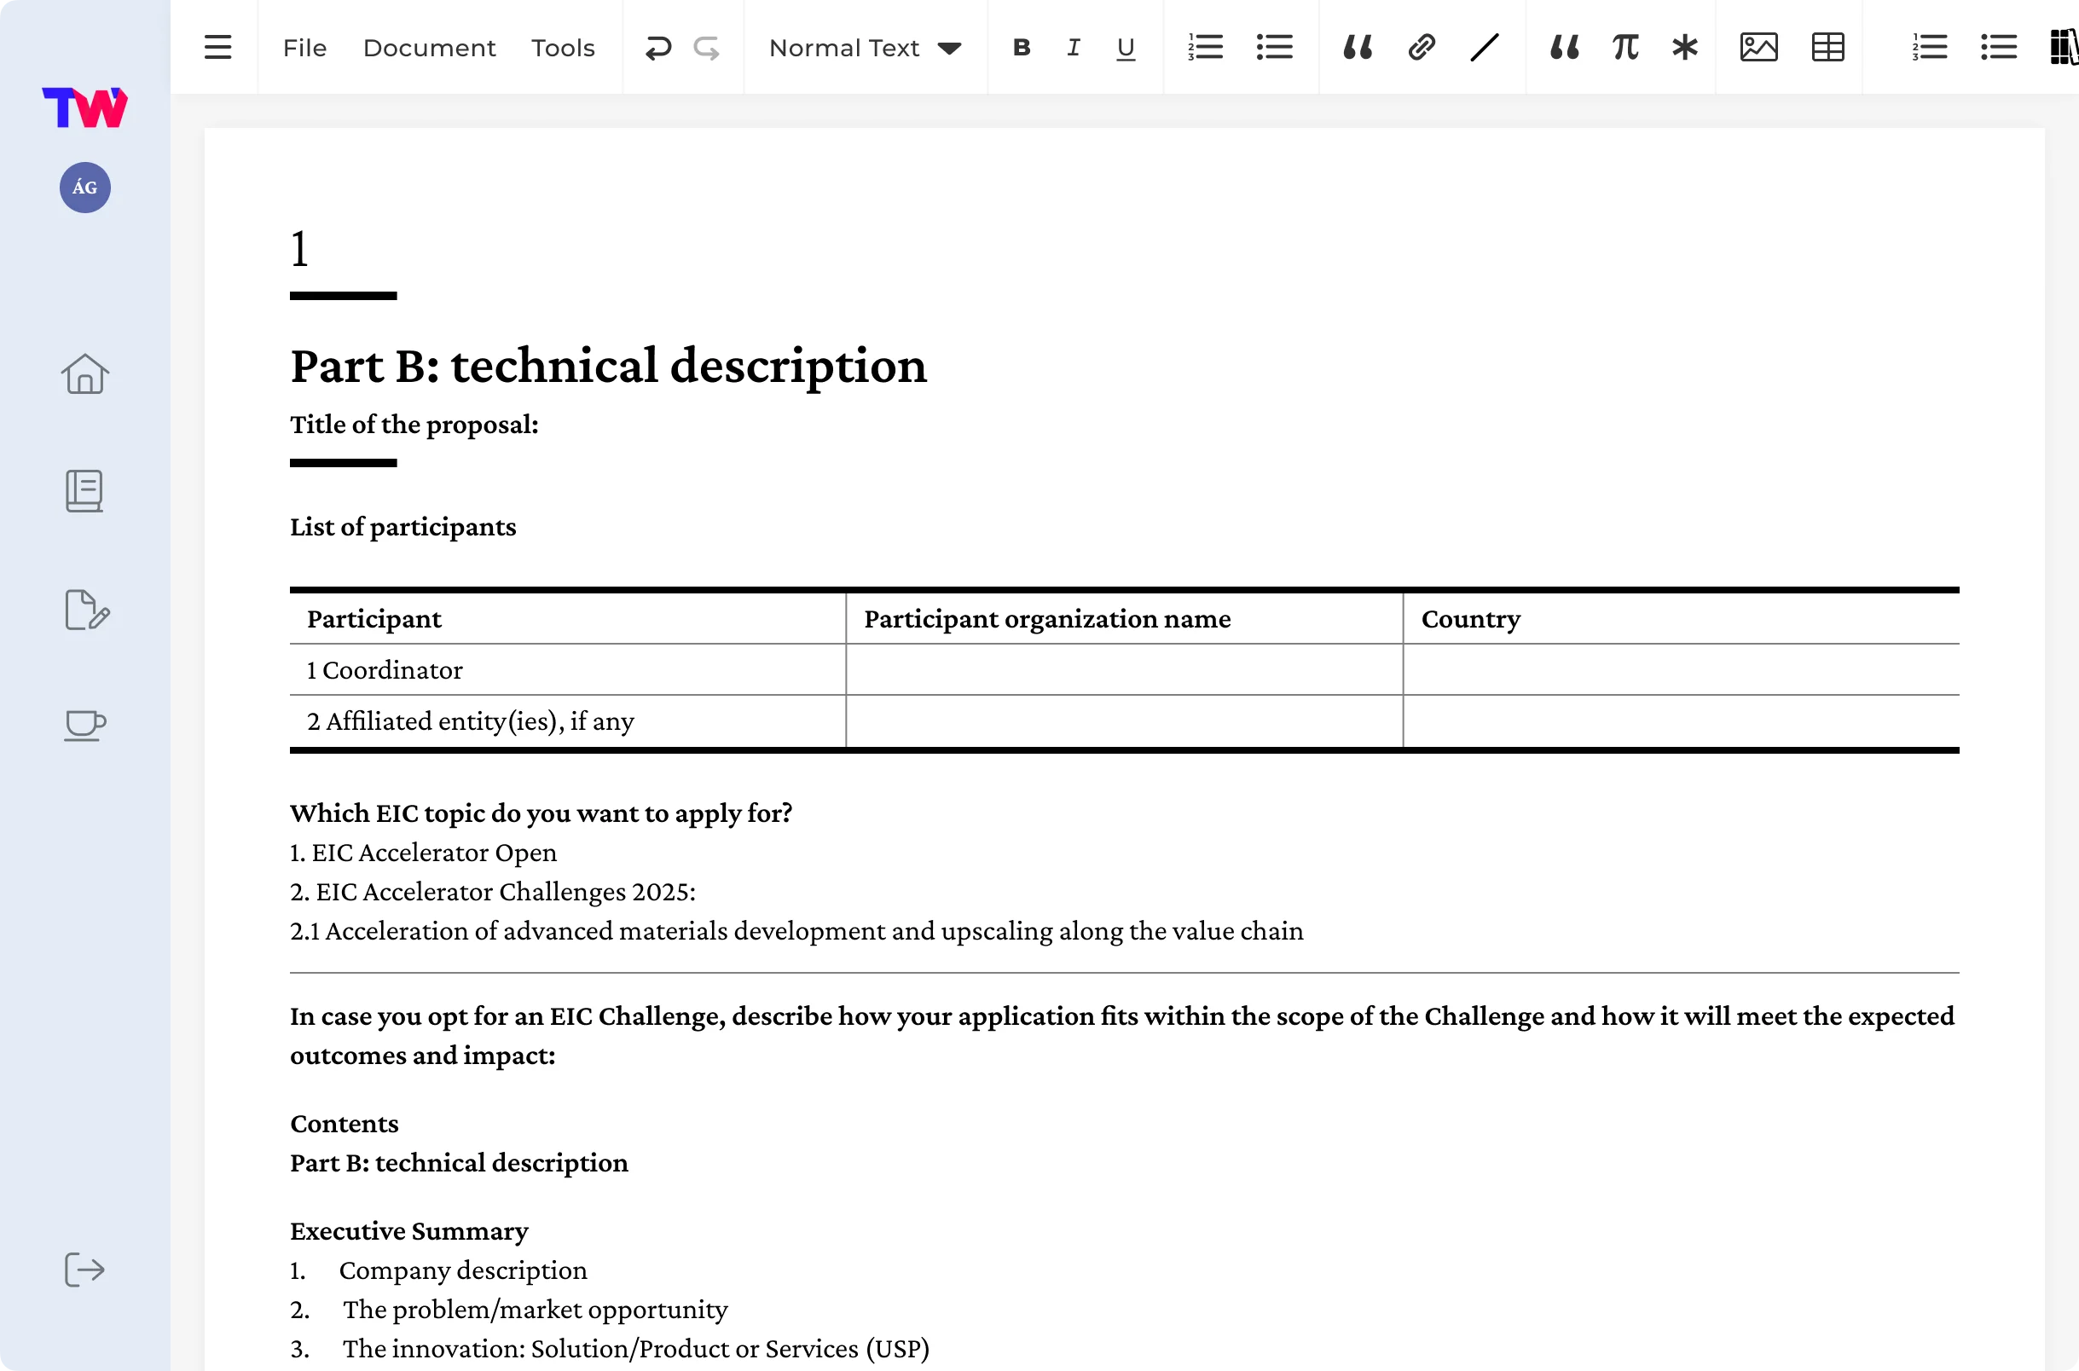Insert bullet list beside the link group
Image resolution: width=2079 pixels, height=1371 pixels.
tap(1274, 47)
